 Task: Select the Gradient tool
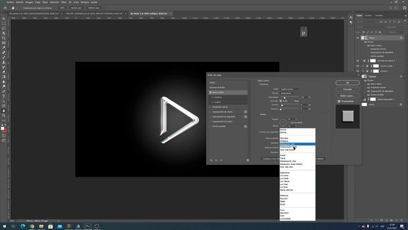pos(4,77)
